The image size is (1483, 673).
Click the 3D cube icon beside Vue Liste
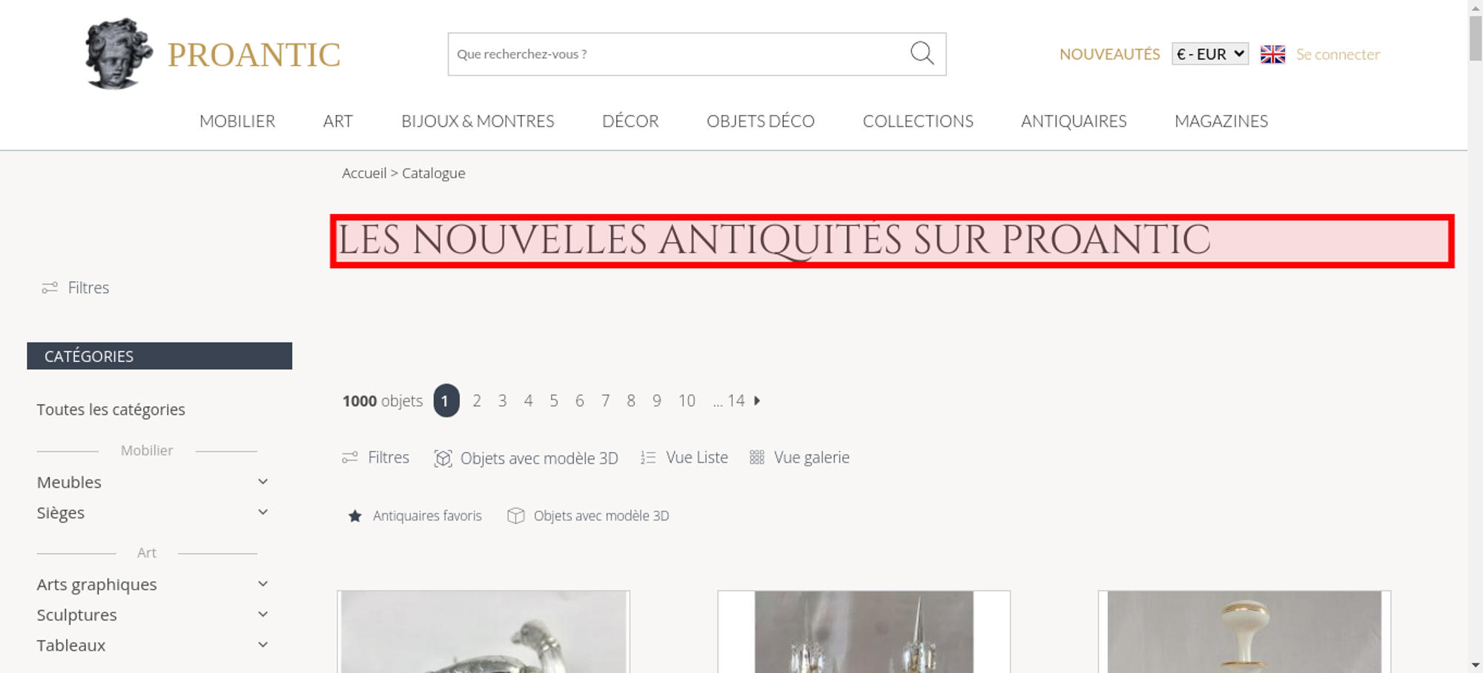point(443,458)
